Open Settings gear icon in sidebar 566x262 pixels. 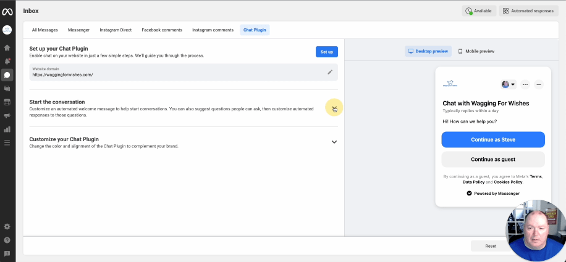(7, 227)
